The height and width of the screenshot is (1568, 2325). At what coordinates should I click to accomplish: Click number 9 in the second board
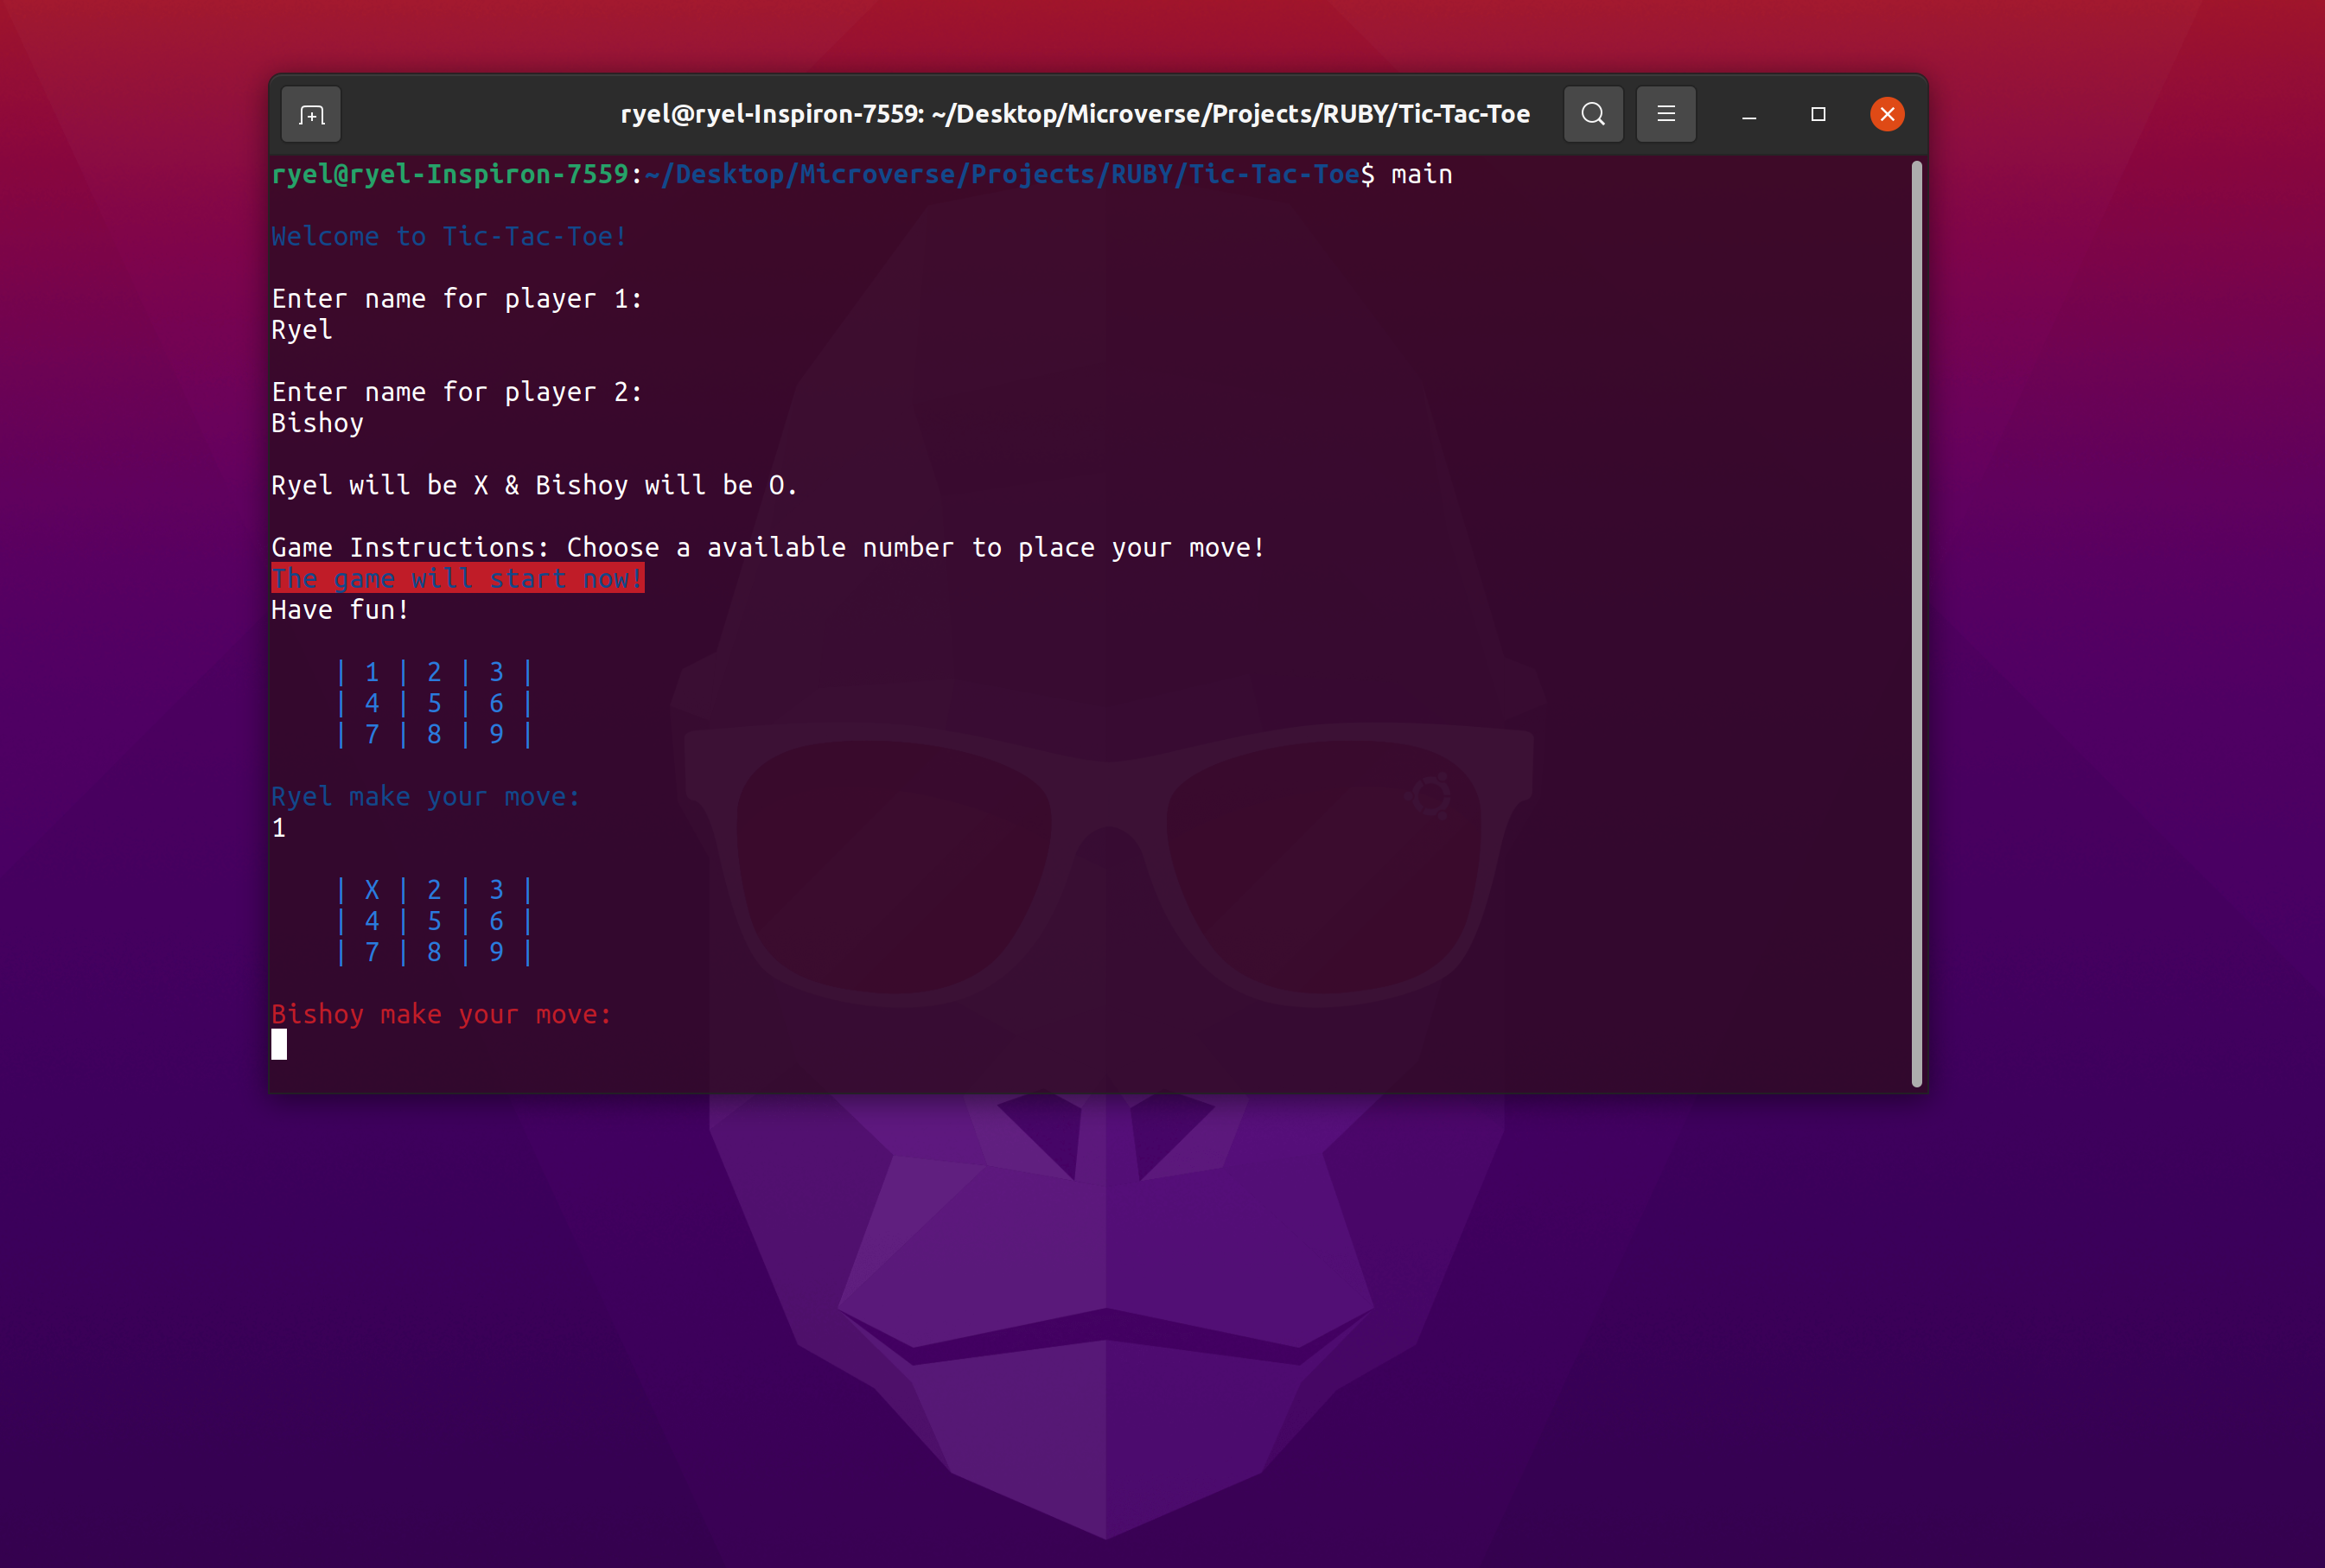[x=496, y=952]
